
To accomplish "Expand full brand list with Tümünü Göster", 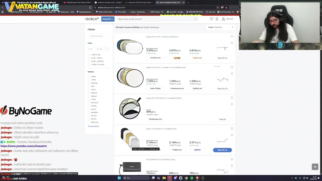I will [x=93, y=126].
